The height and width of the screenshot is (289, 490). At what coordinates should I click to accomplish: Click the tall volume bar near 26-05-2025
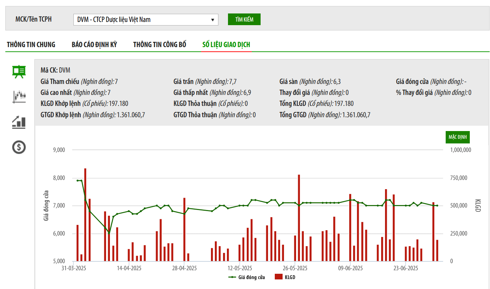coord(299,218)
